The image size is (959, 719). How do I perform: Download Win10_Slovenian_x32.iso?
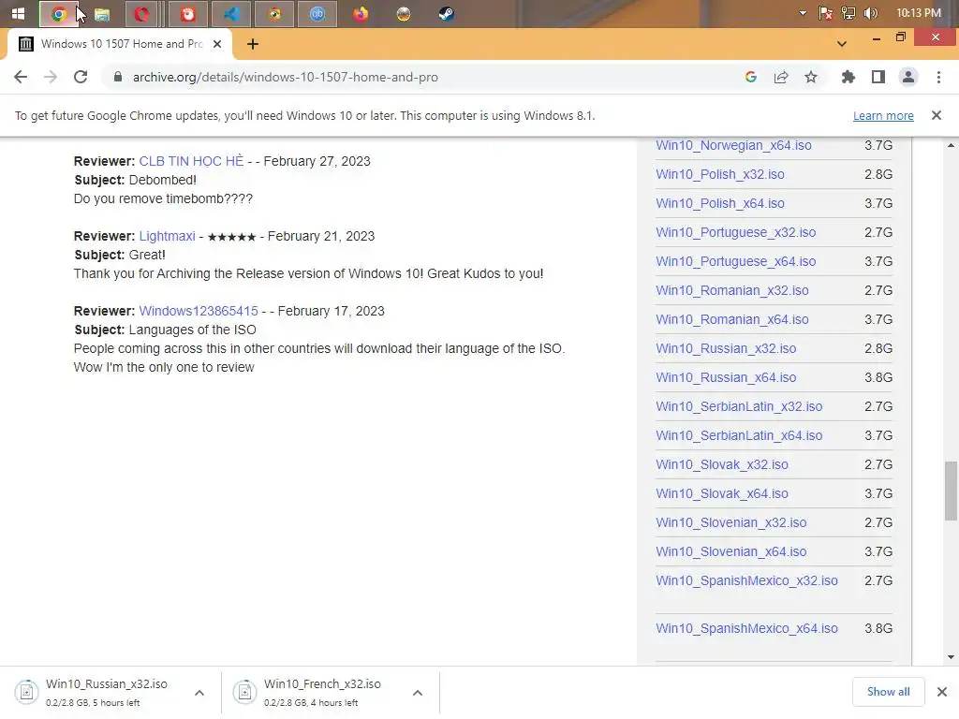tap(730, 522)
